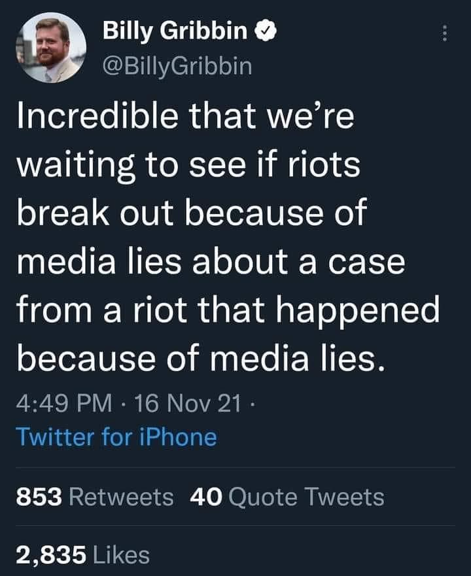Click the Retweets label

coord(121,497)
